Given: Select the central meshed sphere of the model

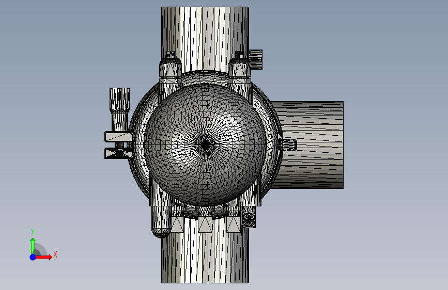Looking at the screenshot, I should (205, 144).
